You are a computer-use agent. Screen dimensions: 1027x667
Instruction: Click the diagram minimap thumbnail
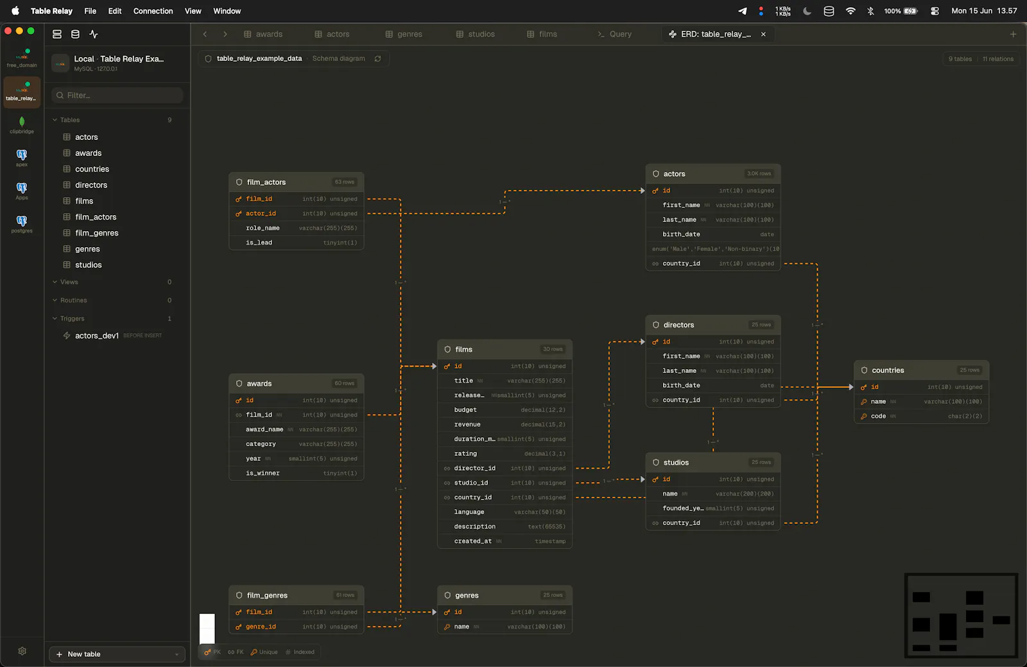click(961, 616)
